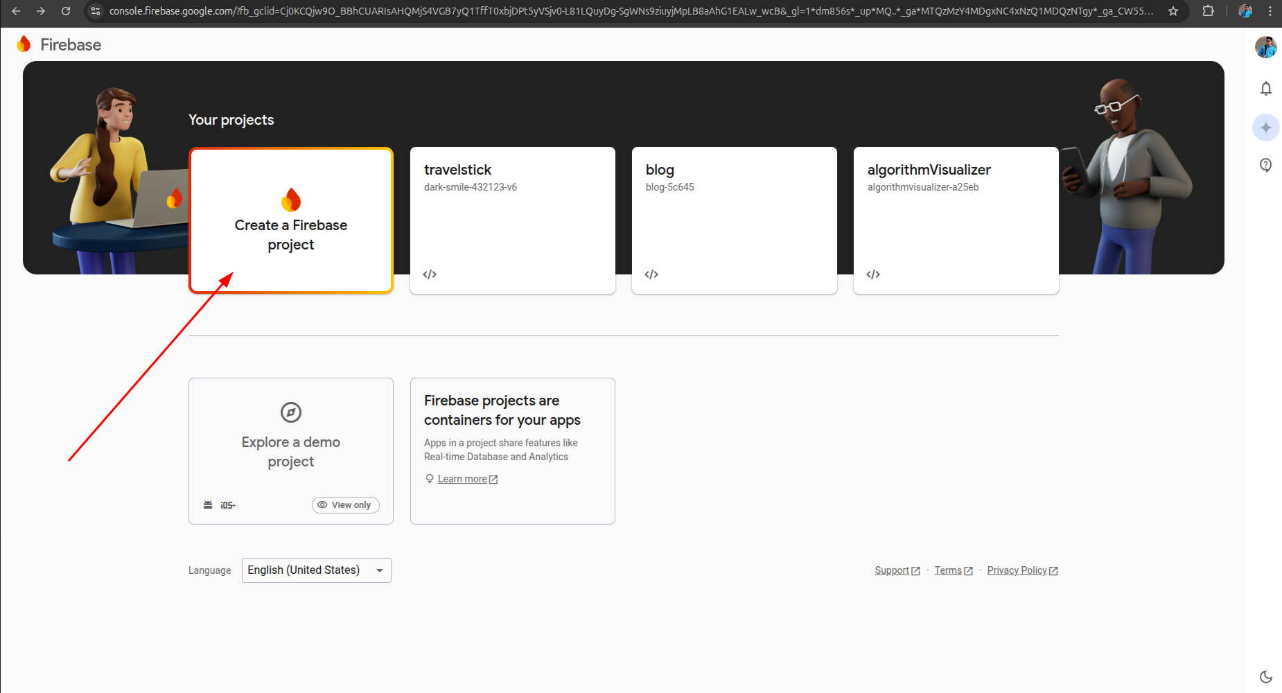Screen dimensions: 1282x693
Task: Open Firebase account avatar
Action: (x=1266, y=47)
